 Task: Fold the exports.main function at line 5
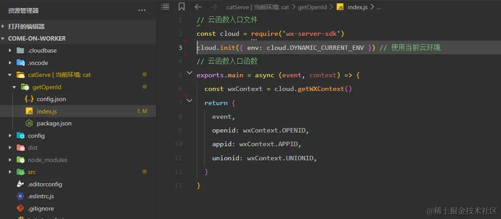point(189,73)
